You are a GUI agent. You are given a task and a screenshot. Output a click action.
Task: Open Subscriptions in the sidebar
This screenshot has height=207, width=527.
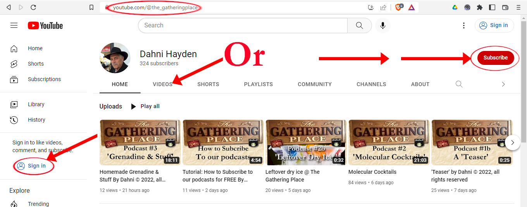43,79
